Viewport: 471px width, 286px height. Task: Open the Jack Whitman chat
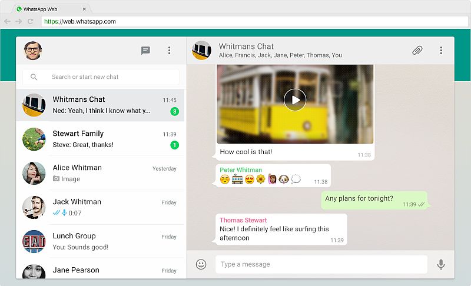click(100, 207)
